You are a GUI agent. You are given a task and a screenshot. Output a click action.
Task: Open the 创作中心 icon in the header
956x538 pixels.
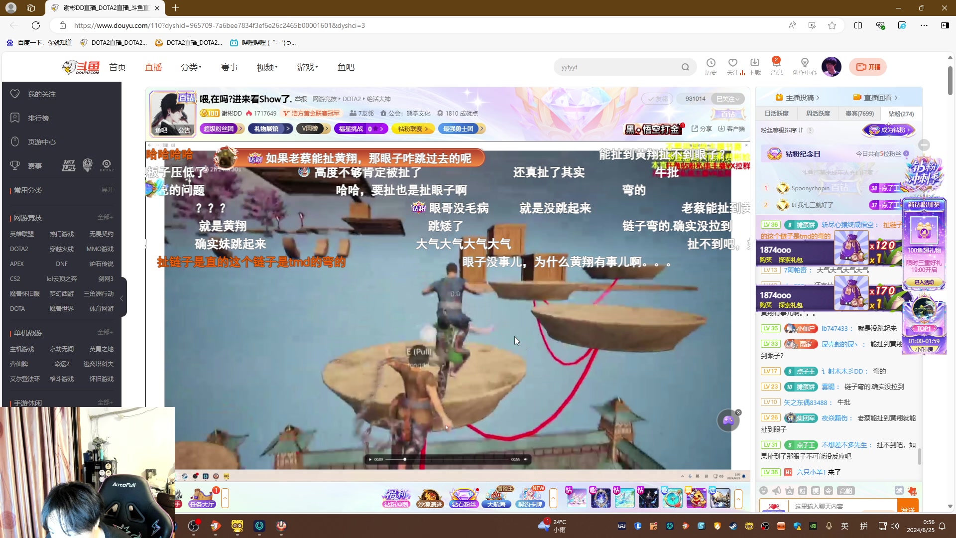[x=804, y=67]
